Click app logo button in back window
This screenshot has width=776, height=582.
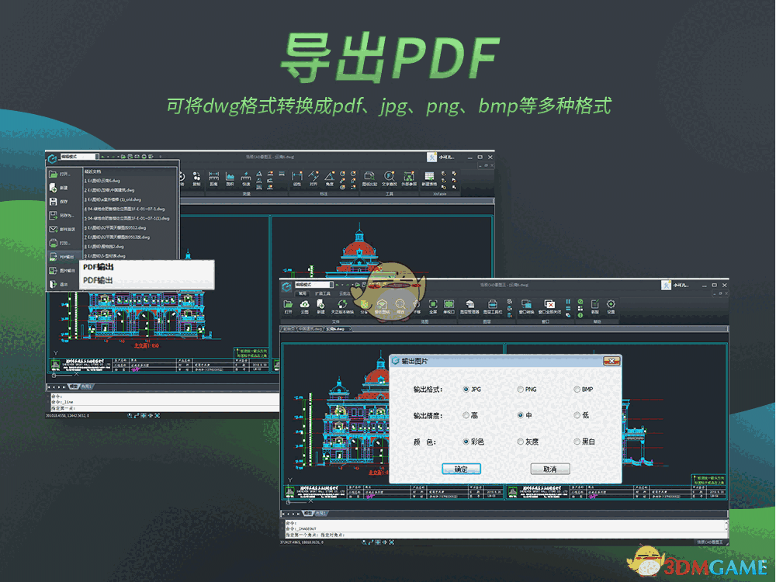[53, 158]
